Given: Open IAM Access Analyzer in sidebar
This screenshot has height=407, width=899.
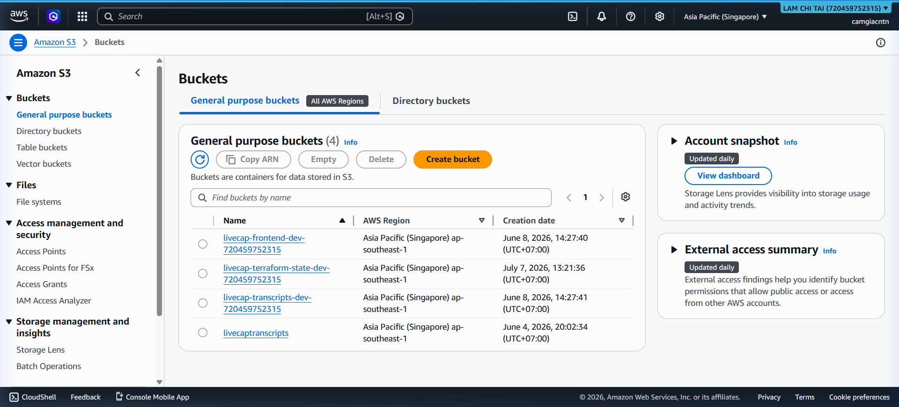Looking at the screenshot, I should (x=54, y=301).
